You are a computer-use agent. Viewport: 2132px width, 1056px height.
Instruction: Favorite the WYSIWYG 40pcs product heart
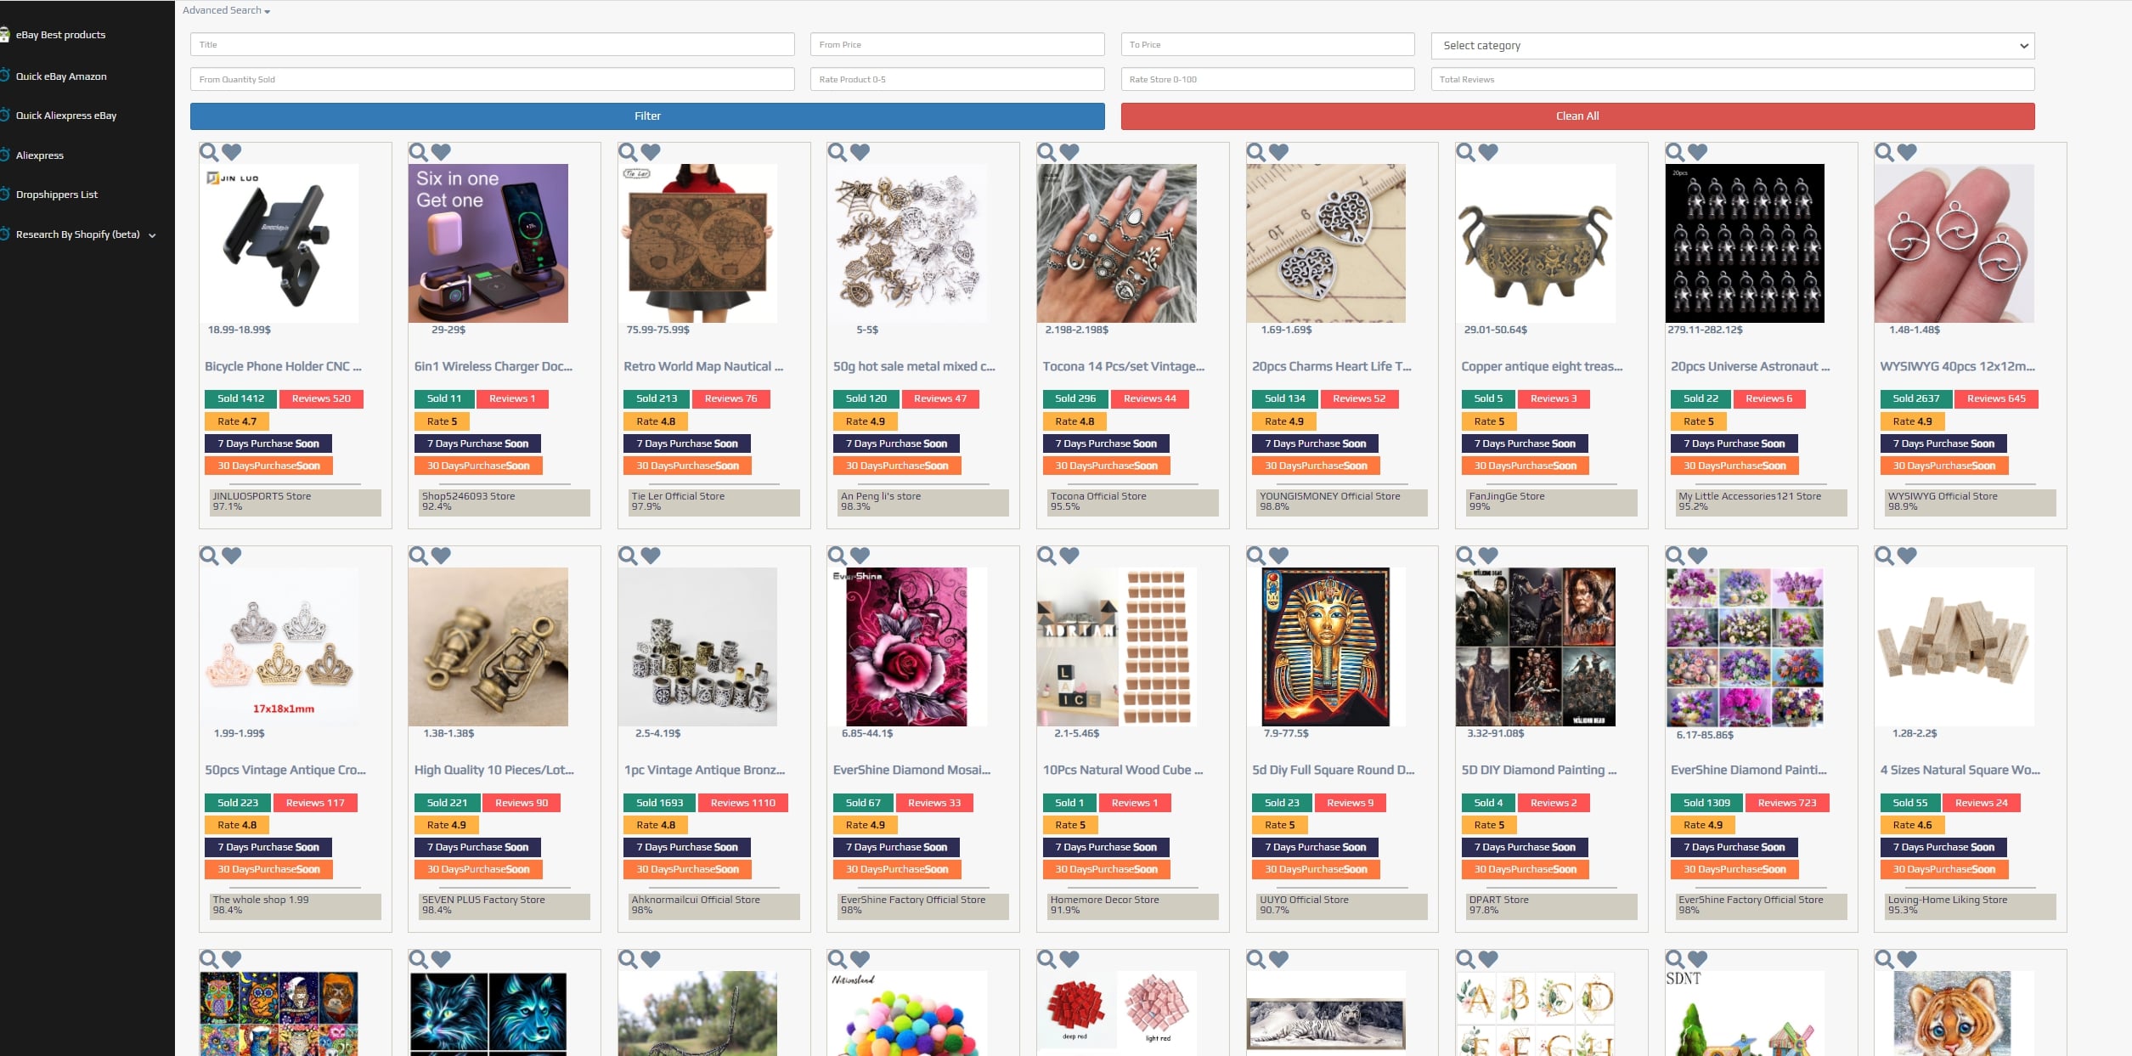(1907, 152)
